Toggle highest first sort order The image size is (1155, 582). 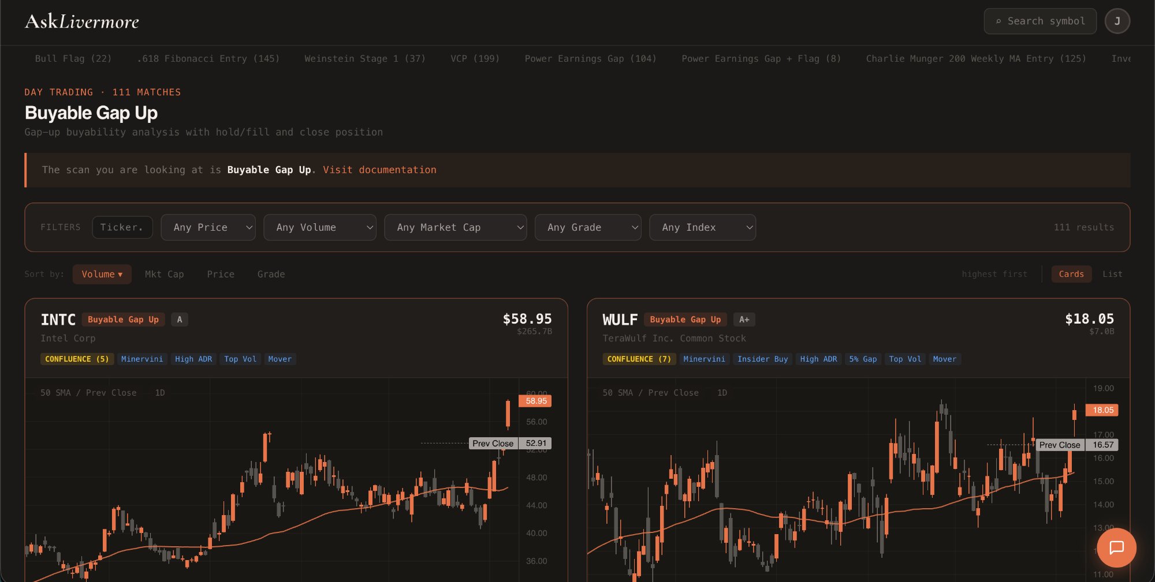(994, 274)
